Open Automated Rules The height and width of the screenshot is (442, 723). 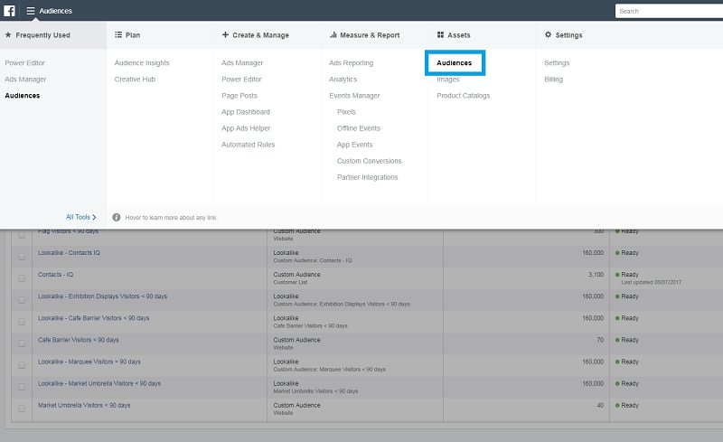(x=248, y=145)
